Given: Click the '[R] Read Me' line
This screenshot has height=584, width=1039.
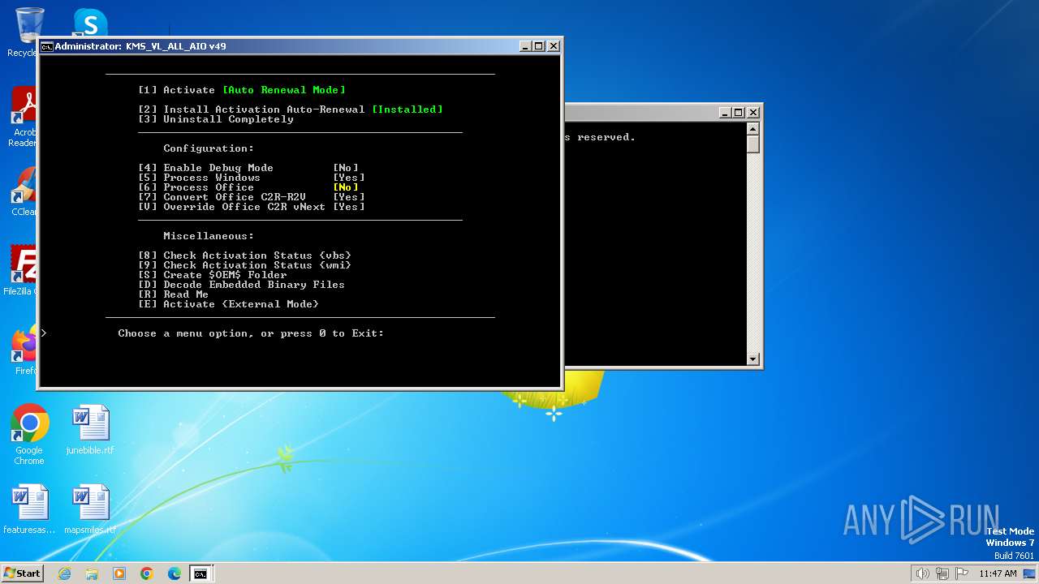Looking at the screenshot, I should click(174, 294).
